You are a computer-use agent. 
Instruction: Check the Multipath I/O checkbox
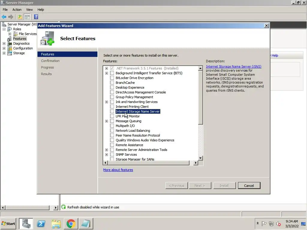coord(112,126)
